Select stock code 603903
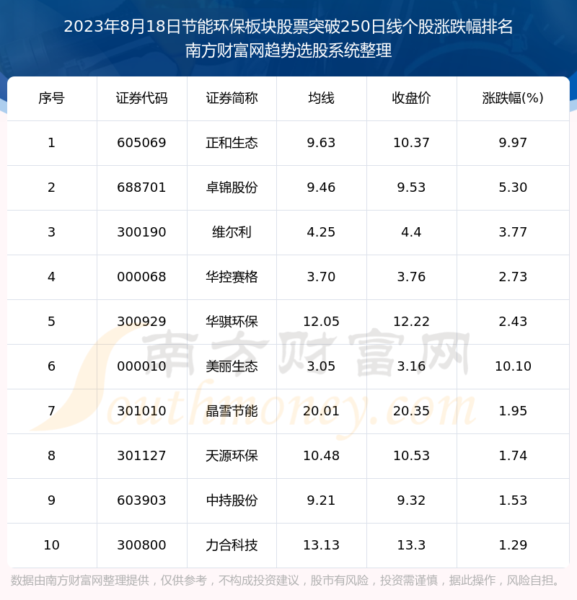The width and height of the screenshot is (577, 600). click(141, 501)
